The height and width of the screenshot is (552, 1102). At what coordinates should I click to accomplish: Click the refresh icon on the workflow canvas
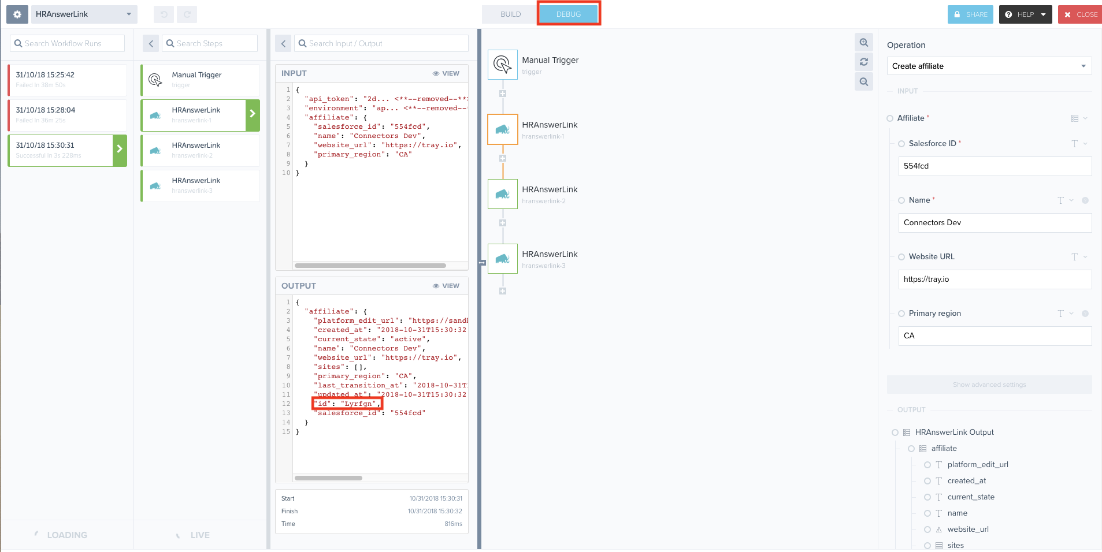coord(863,62)
